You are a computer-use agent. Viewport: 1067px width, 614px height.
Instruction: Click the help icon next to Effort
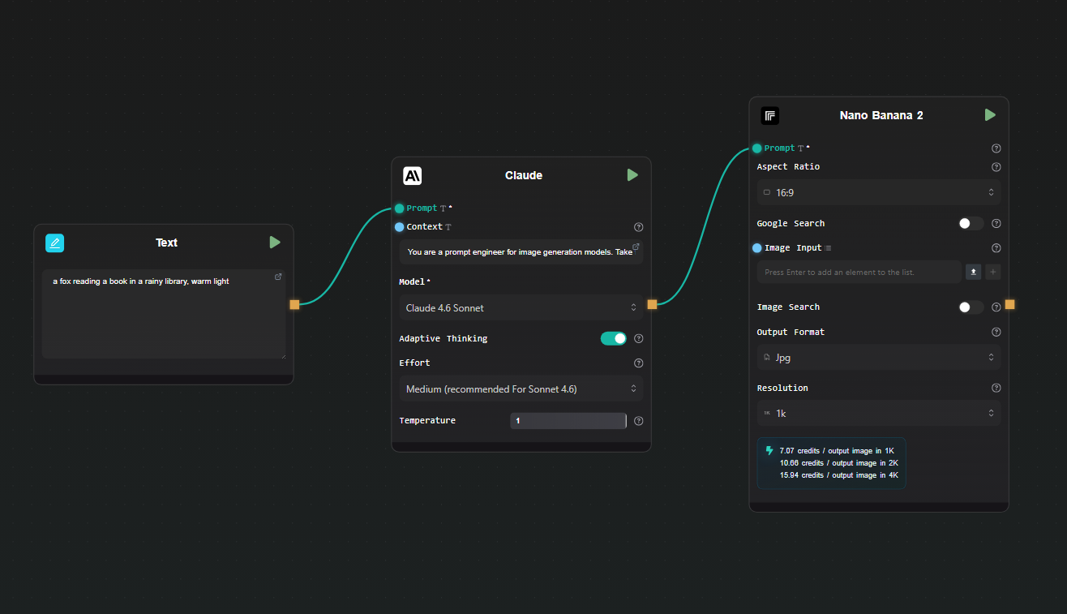click(x=638, y=363)
